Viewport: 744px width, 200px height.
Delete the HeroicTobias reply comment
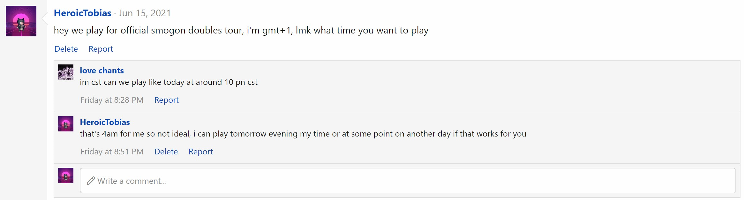pos(166,152)
